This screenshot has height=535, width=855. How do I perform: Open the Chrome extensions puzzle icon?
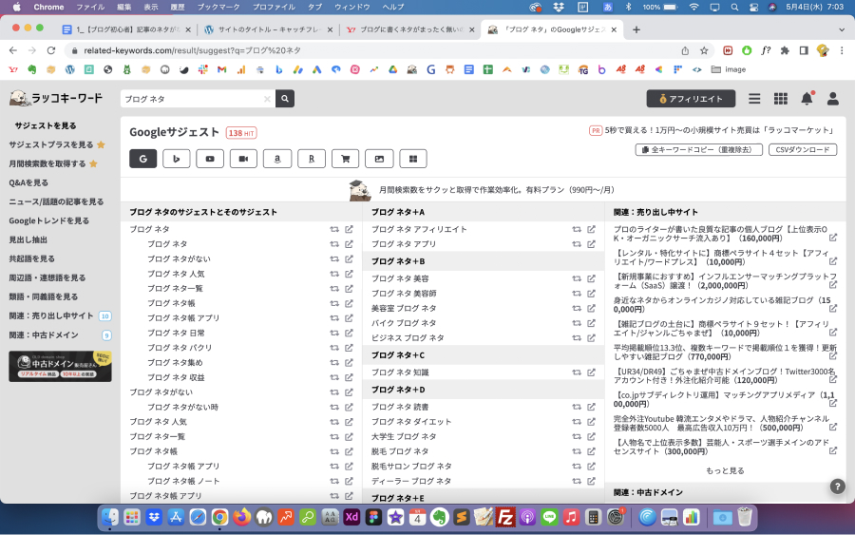coord(785,50)
